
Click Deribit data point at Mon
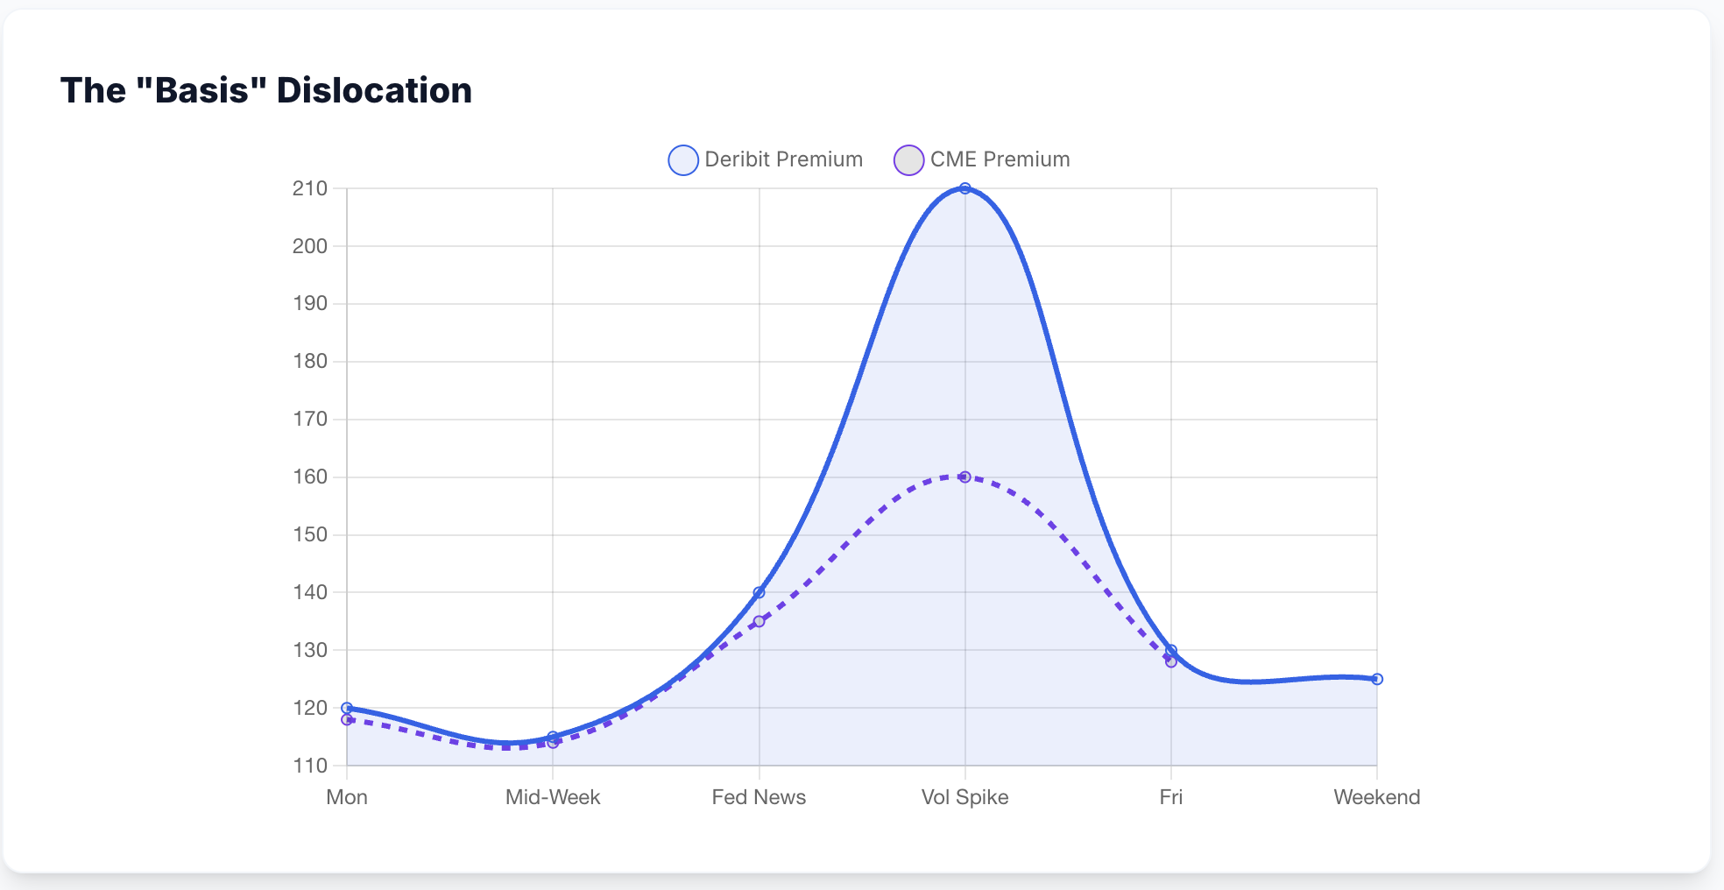347,708
